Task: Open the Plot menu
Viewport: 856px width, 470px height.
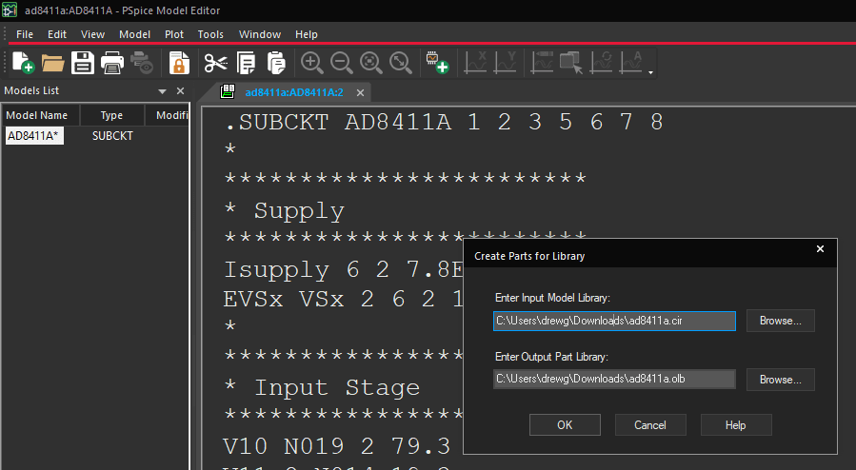Action: [174, 34]
